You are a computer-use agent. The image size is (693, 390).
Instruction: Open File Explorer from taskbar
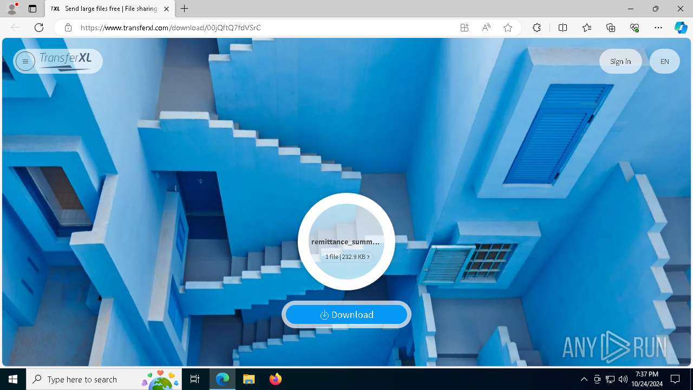249,379
